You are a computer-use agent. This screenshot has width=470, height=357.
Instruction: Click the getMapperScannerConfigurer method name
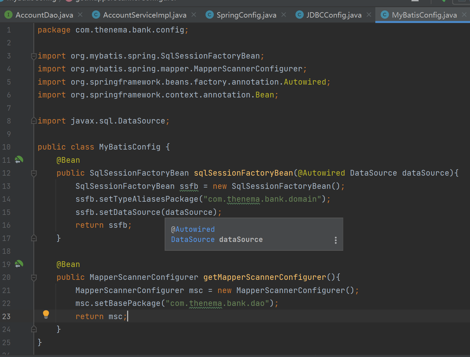[x=265, y=277]
